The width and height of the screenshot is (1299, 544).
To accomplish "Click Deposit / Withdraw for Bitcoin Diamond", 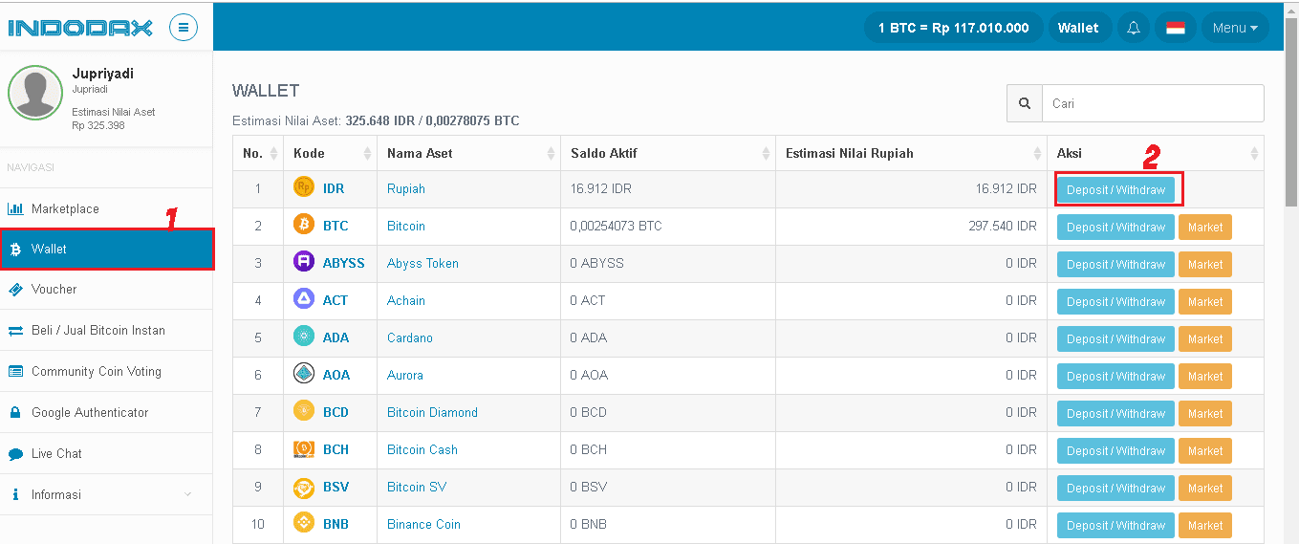I will pyautogui.click(x=1115, y=413).
